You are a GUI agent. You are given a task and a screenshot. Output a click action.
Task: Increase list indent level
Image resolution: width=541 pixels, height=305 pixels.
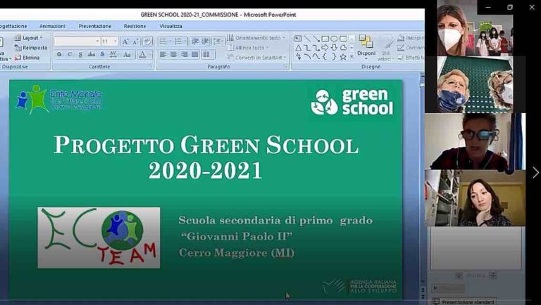[x=205, y=41]
